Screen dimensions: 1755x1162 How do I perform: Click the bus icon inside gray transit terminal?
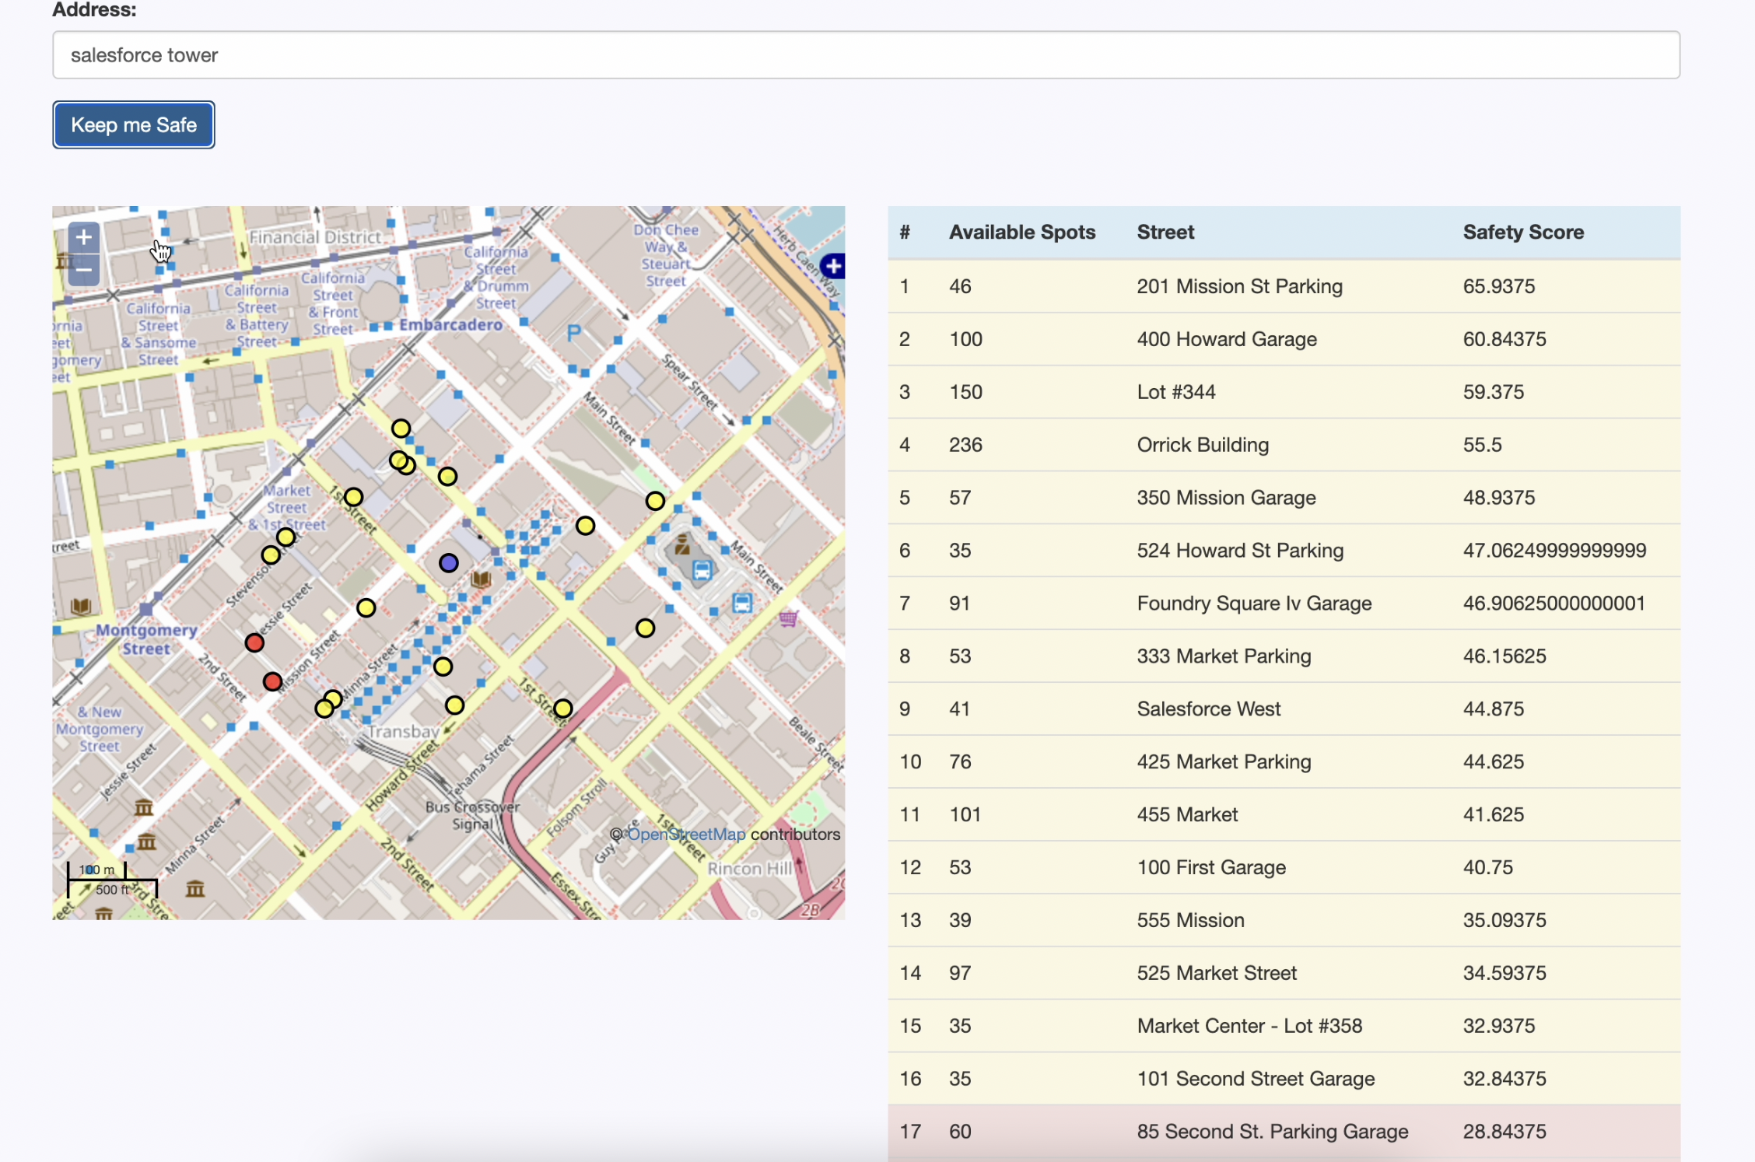[x=702, y=570]
